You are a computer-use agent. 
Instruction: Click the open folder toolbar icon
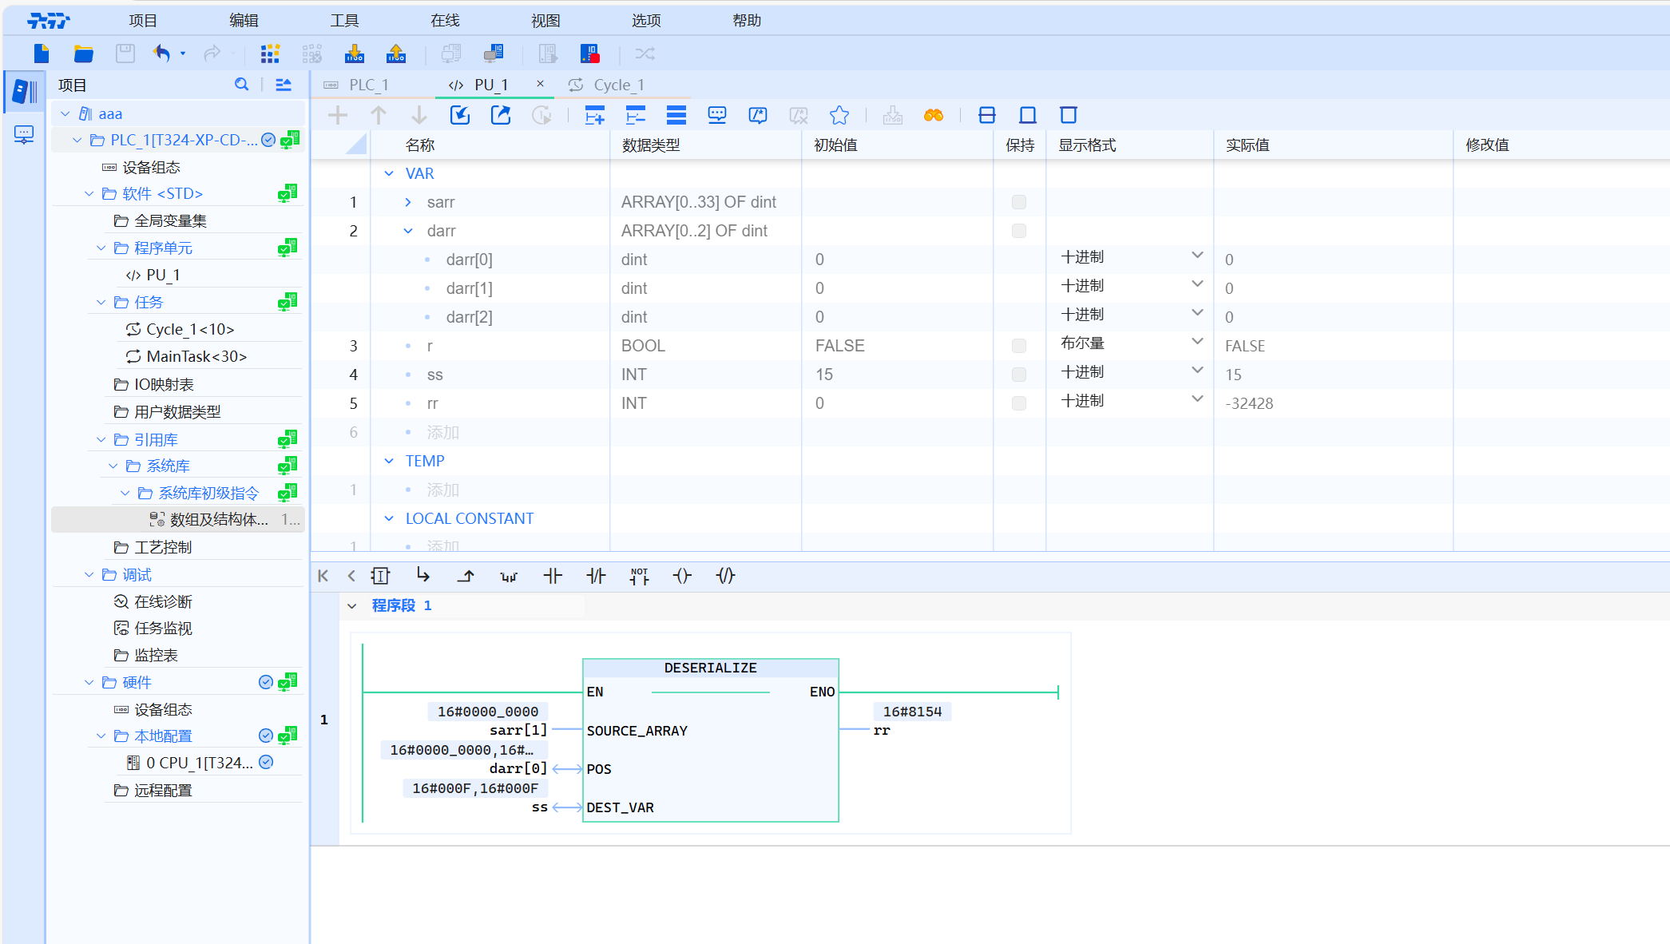tap(83, 54)
